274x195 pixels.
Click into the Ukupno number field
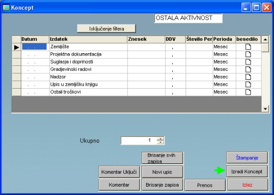pos(139,140)
